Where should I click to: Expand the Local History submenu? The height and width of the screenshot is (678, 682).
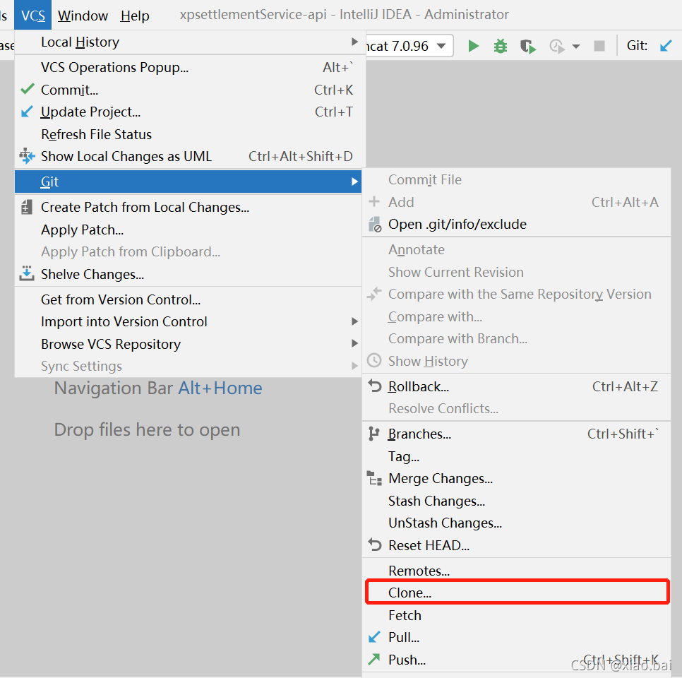pos(189,42)
